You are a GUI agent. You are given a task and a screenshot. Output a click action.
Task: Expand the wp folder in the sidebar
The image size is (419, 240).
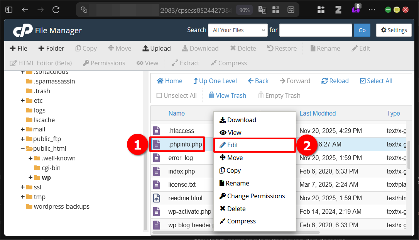click(x=30, y=177)
